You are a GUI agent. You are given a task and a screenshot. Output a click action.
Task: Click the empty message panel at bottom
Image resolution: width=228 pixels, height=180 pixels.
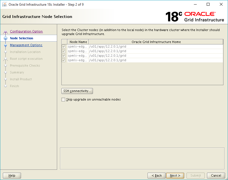pyautogui.click(x=142, y=158)
